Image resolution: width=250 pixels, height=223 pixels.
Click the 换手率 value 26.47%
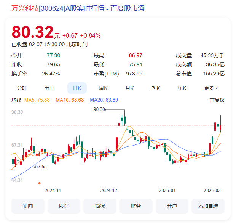(x=51, y=74)
